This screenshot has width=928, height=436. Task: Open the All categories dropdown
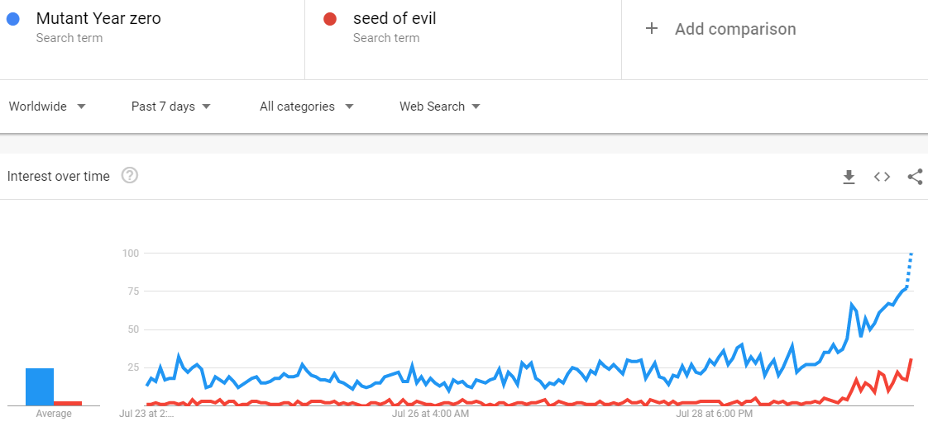point(307,107)
